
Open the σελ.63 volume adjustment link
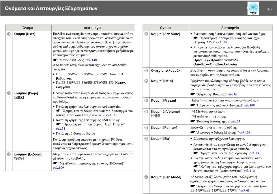(235, 122)
